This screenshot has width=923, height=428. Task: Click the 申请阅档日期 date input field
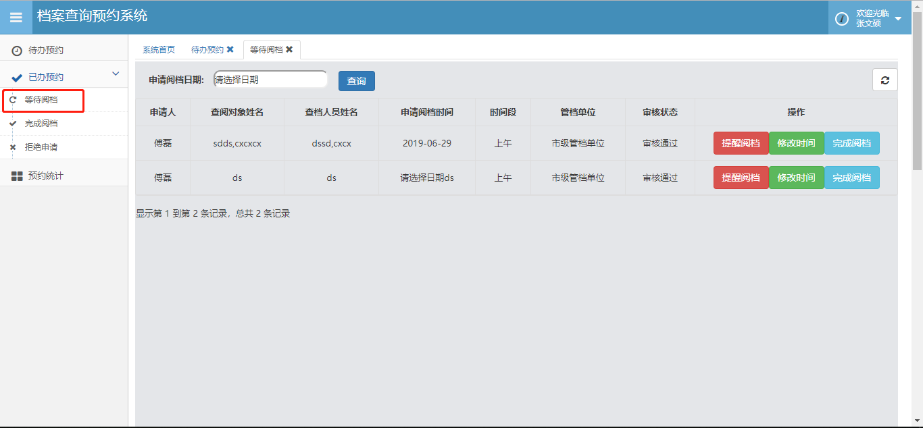pyautogui.click(x=270, y=80)
